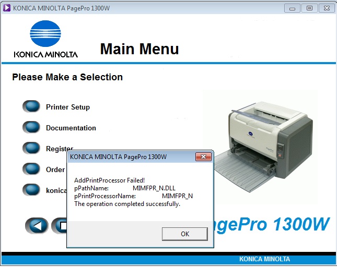Click the 'Main Menu' heading

click(140, 49)
